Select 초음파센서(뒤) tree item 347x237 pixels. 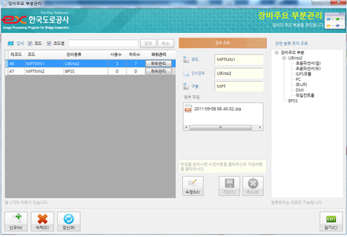308,69
